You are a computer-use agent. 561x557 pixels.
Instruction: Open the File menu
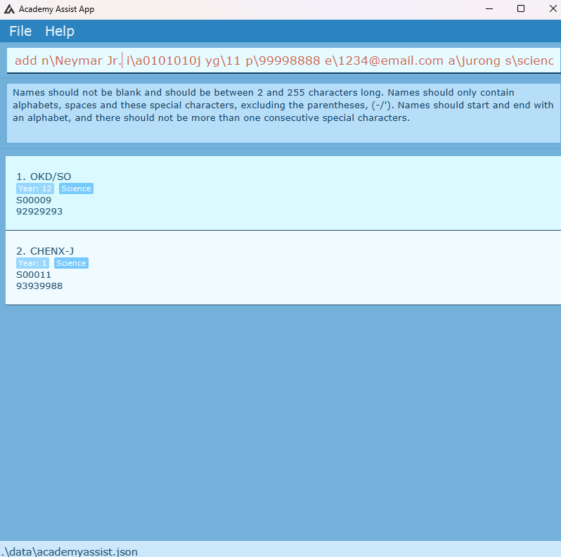20,31
